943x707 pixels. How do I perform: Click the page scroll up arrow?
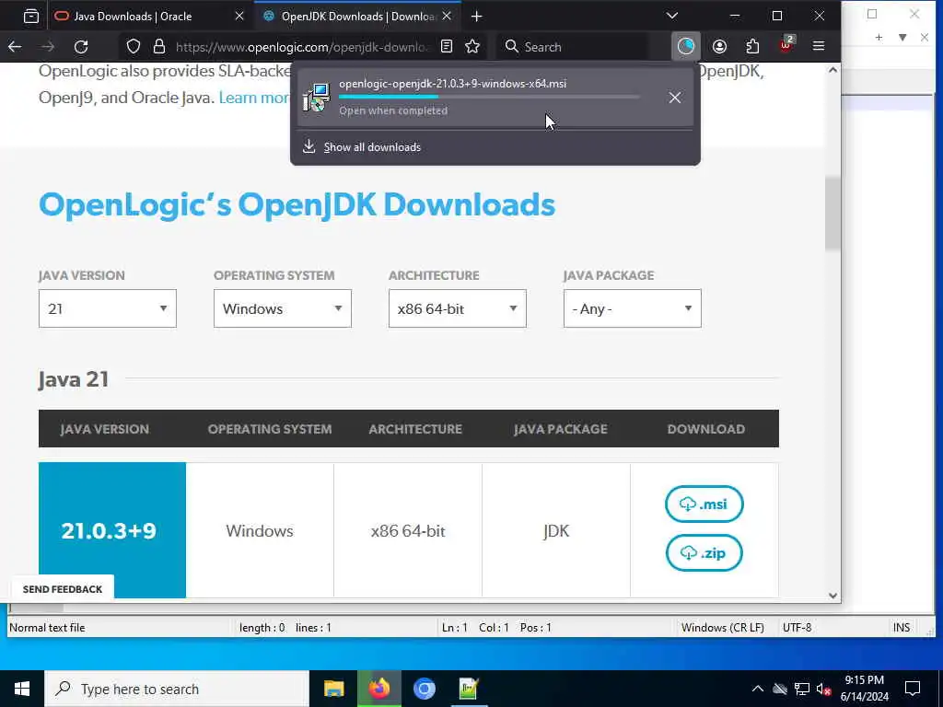832,70
